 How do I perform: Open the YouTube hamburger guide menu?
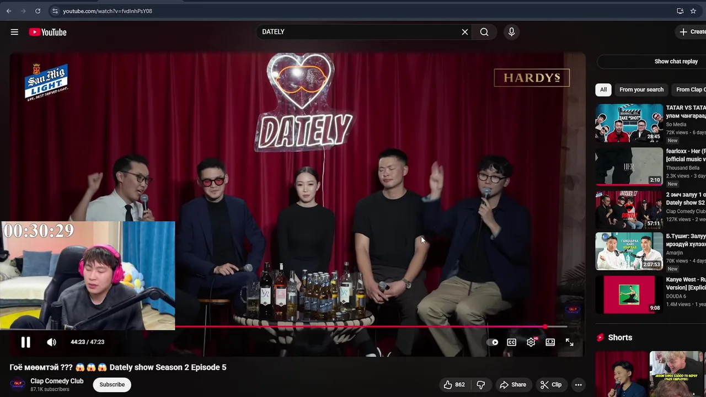14,32
